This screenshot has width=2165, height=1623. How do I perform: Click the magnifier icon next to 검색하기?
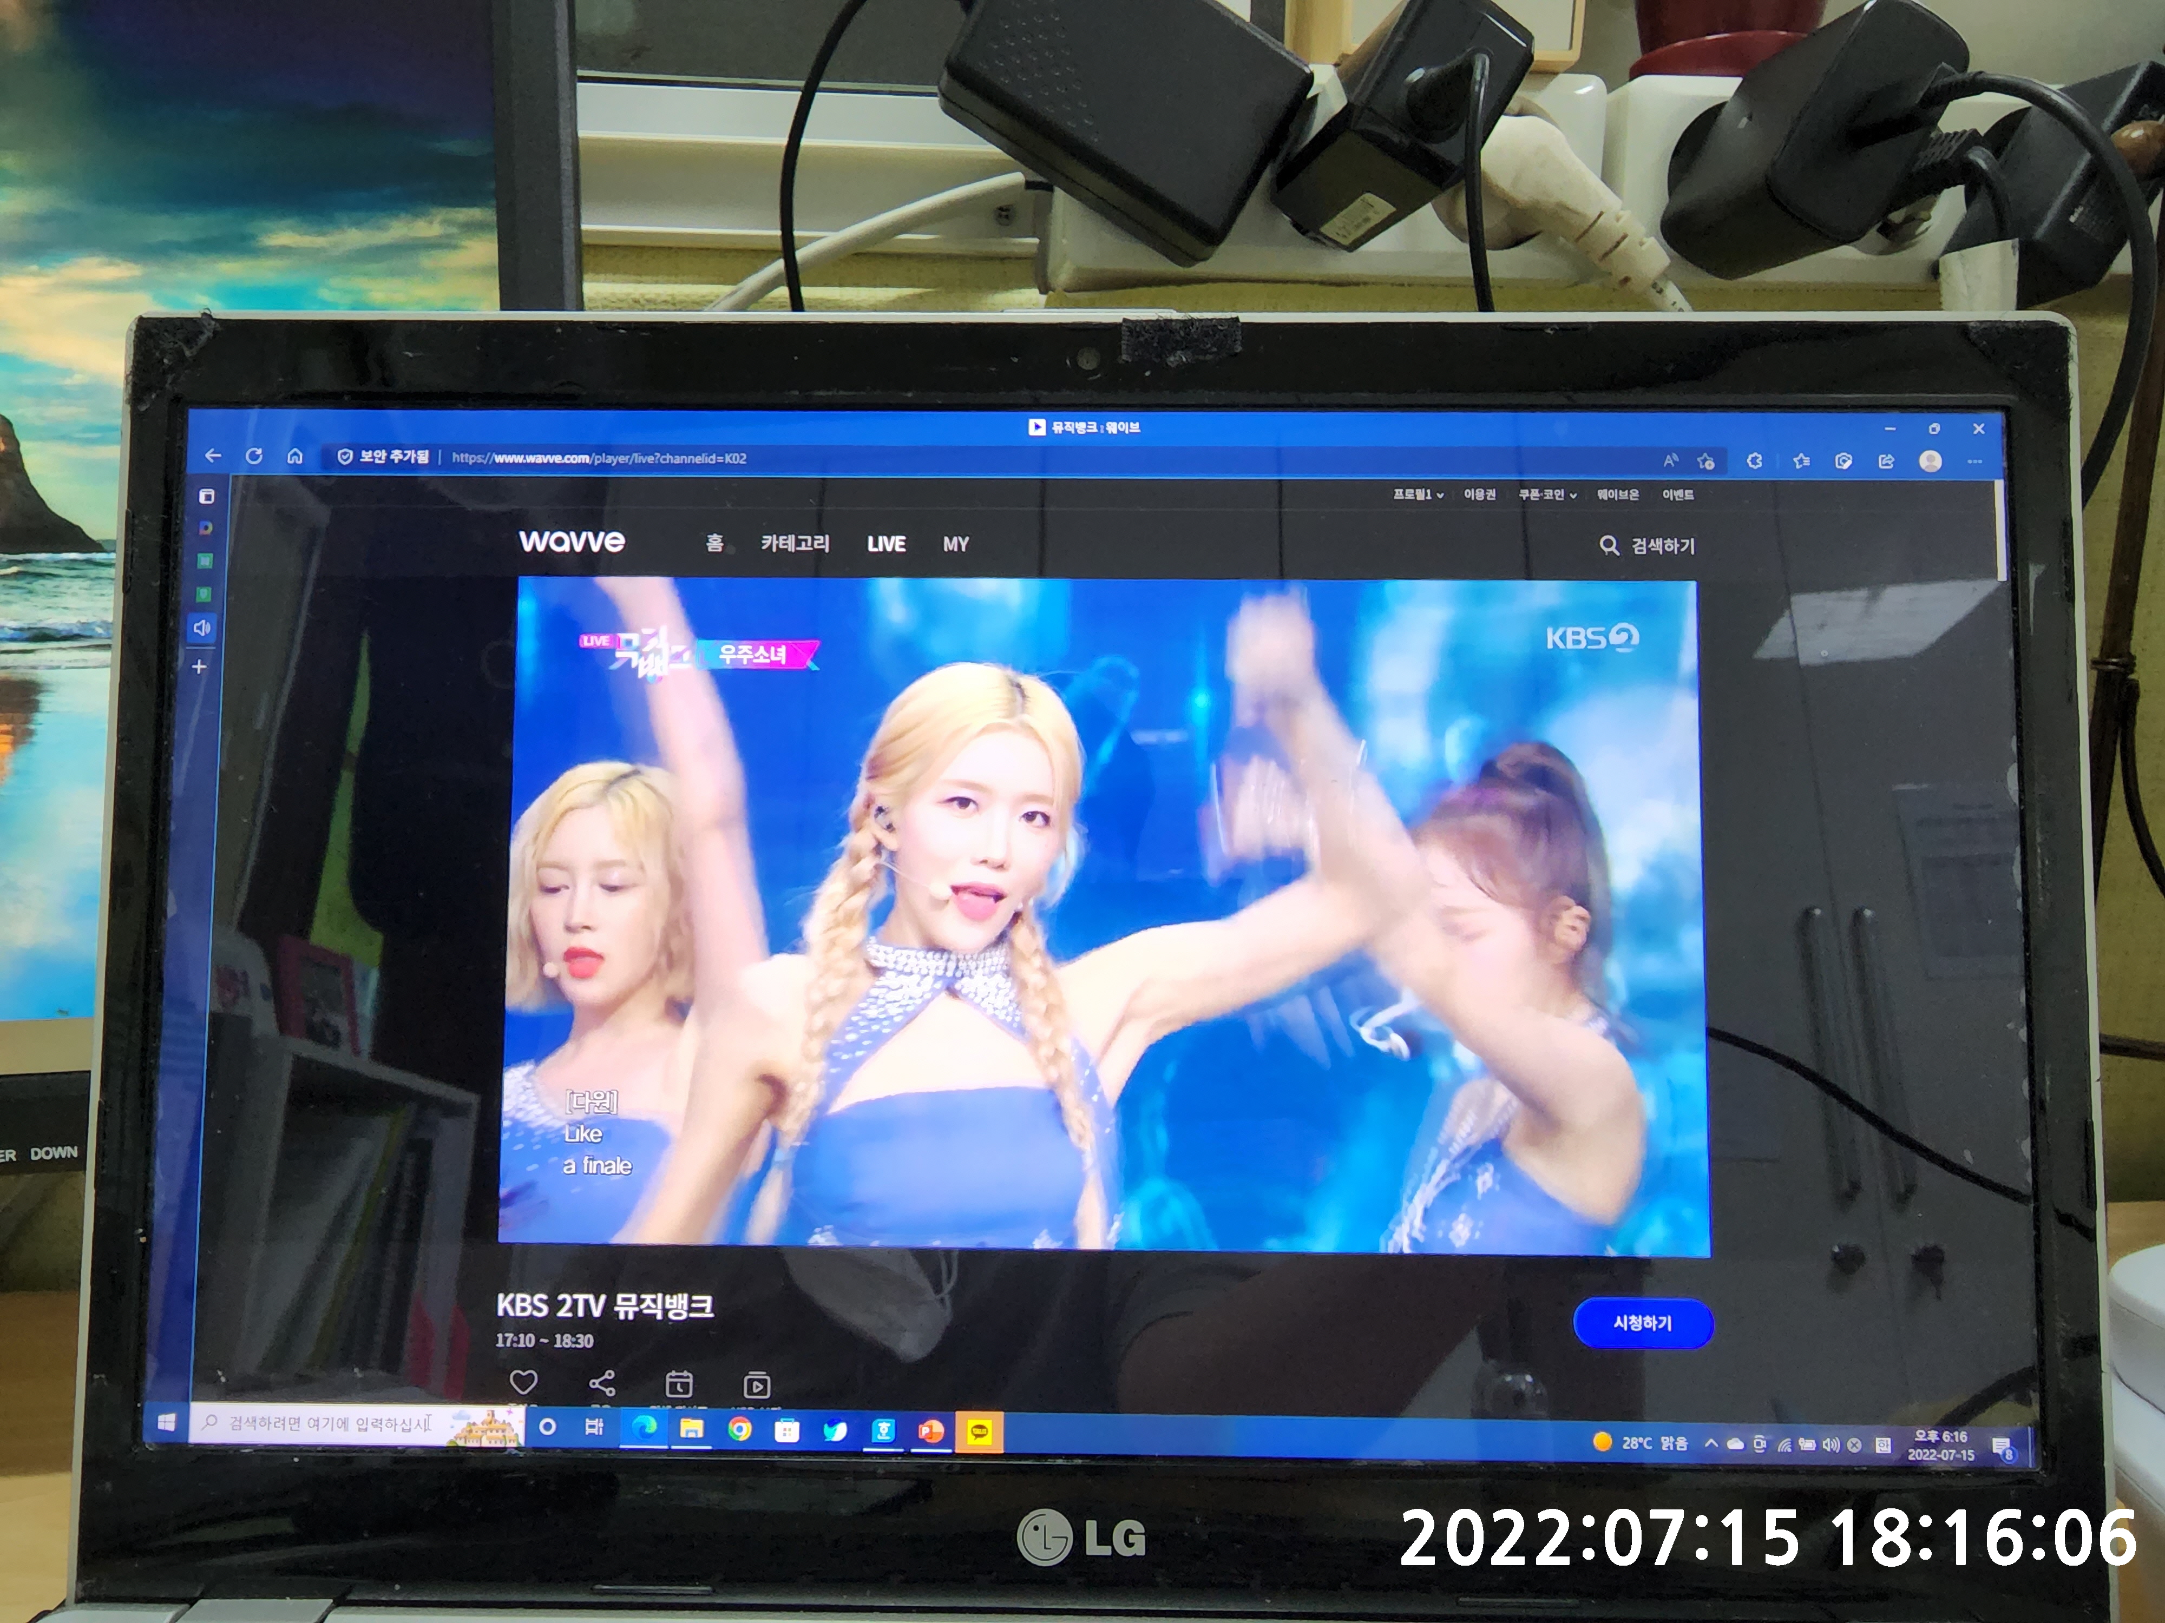(1609, 545)
